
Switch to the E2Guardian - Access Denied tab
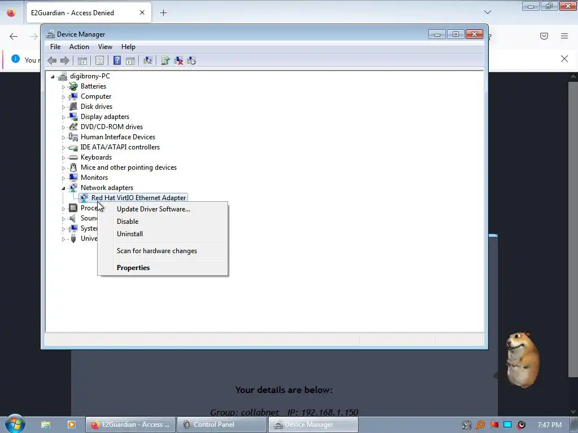click(x=89, y=12)
